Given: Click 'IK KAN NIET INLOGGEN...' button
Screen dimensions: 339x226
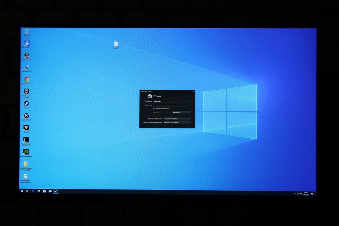Looking at the screenshot, I should click(177, 119).
